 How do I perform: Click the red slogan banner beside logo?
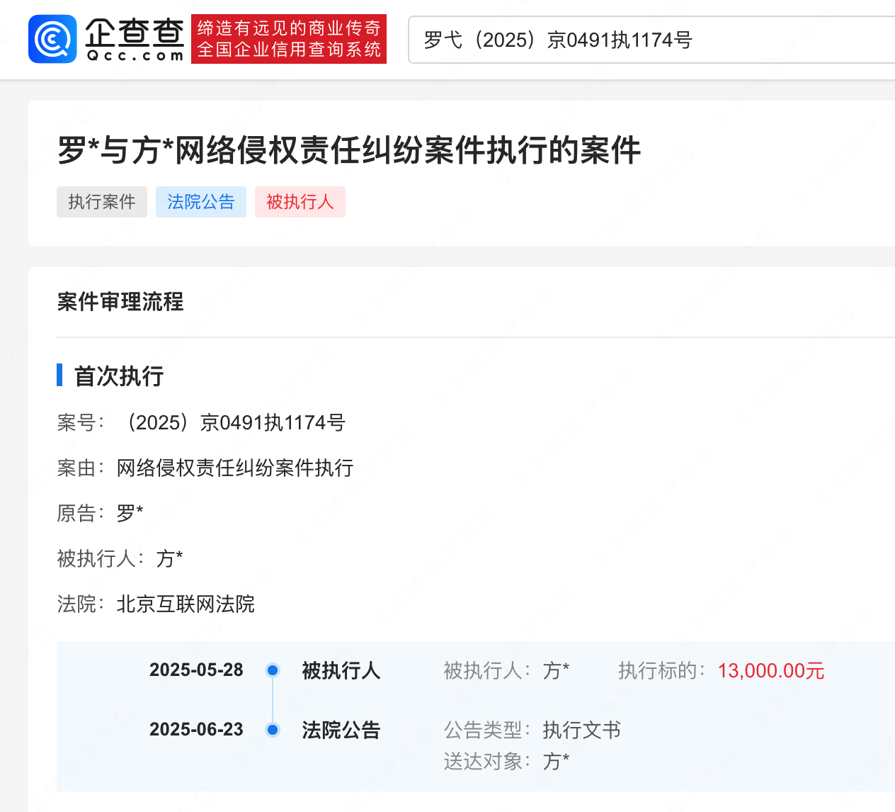[x=289, y=39]
